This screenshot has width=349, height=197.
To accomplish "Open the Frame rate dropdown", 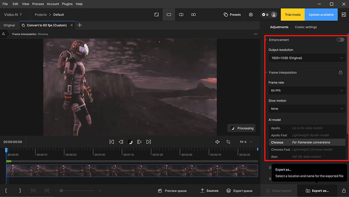I will point(306,91).
